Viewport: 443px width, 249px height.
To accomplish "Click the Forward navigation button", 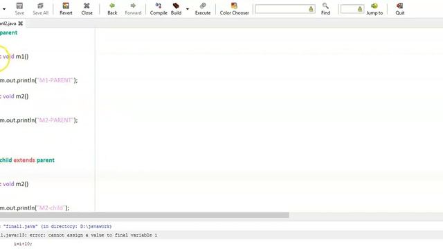I will click(x=133, y=9).
